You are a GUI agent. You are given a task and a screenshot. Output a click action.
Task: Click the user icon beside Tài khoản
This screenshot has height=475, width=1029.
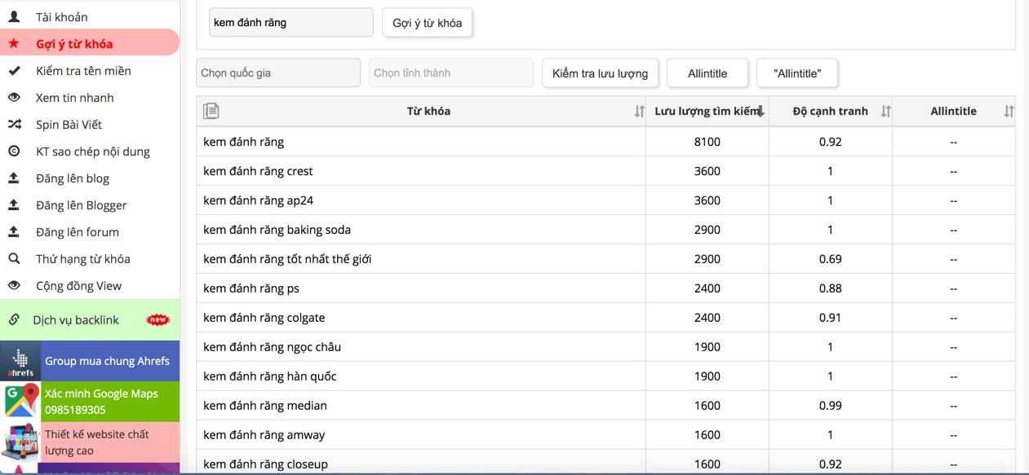click(14, 16)
